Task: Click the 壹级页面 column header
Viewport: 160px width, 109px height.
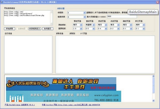Action: (90, 21)
